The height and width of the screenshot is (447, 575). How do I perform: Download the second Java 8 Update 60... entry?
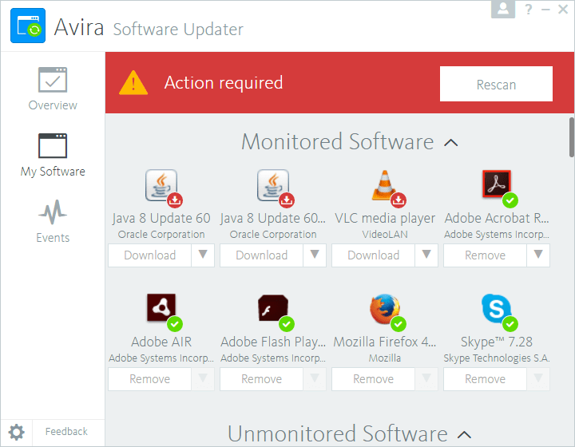point(261,255)
